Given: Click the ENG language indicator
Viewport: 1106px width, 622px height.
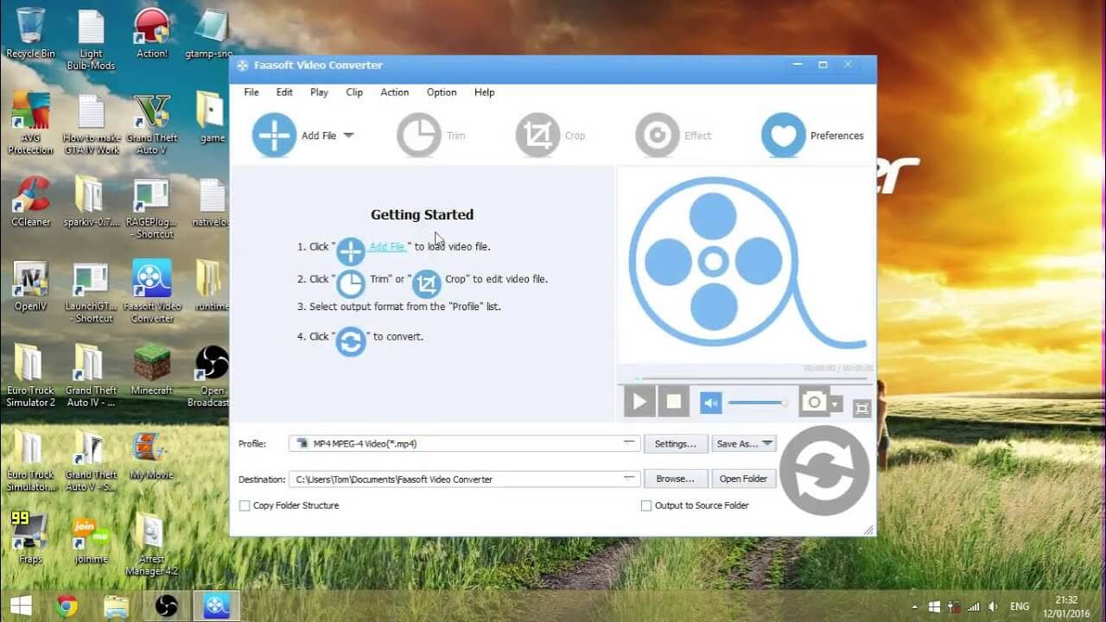Looking at the screenshot, I should click(x=1020, y=606).
